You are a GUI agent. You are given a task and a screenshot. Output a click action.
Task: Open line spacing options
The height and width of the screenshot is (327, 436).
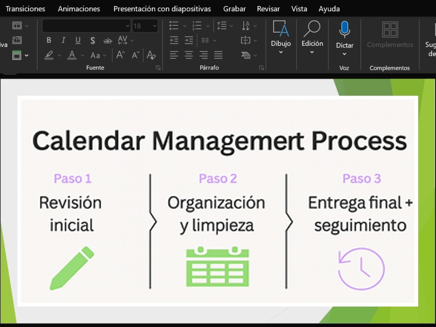[x=225, y=26]
